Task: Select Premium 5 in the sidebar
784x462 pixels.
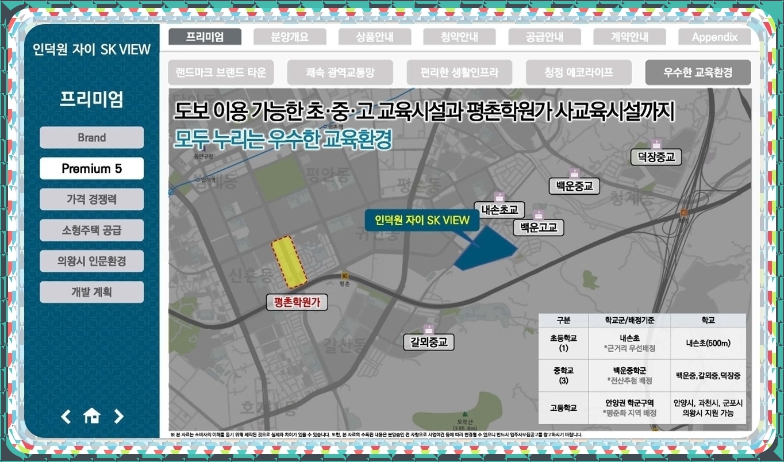Action: [x=92, y=169]
